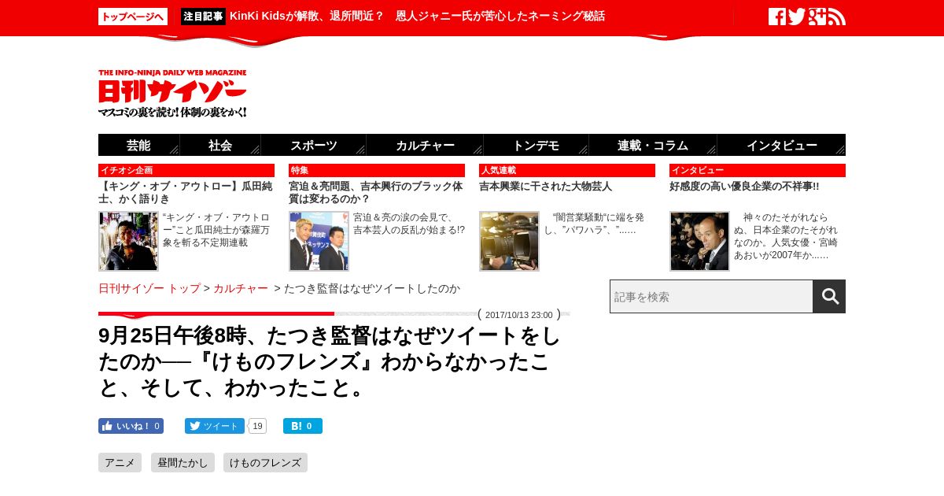Click the 瓜田純士 article thumbnail
944x496 pixels.
128,241
